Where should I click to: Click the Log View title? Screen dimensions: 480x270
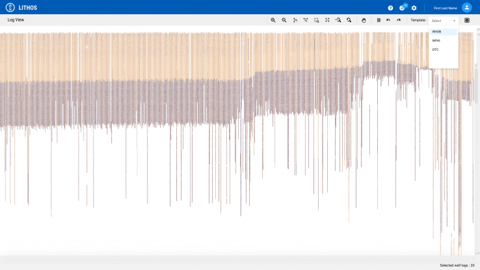coord(16,20)
